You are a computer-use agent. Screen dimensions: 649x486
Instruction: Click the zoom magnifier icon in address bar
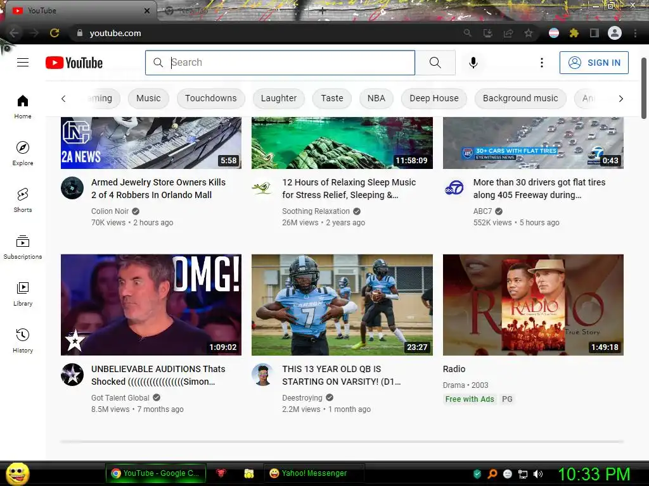pos(467,33)
